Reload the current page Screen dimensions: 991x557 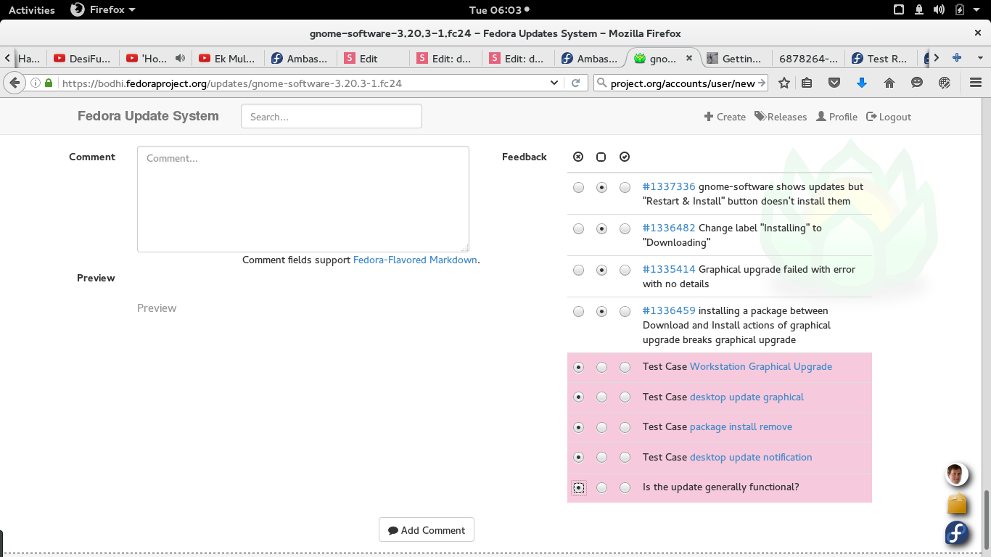[x=575, y=83]
